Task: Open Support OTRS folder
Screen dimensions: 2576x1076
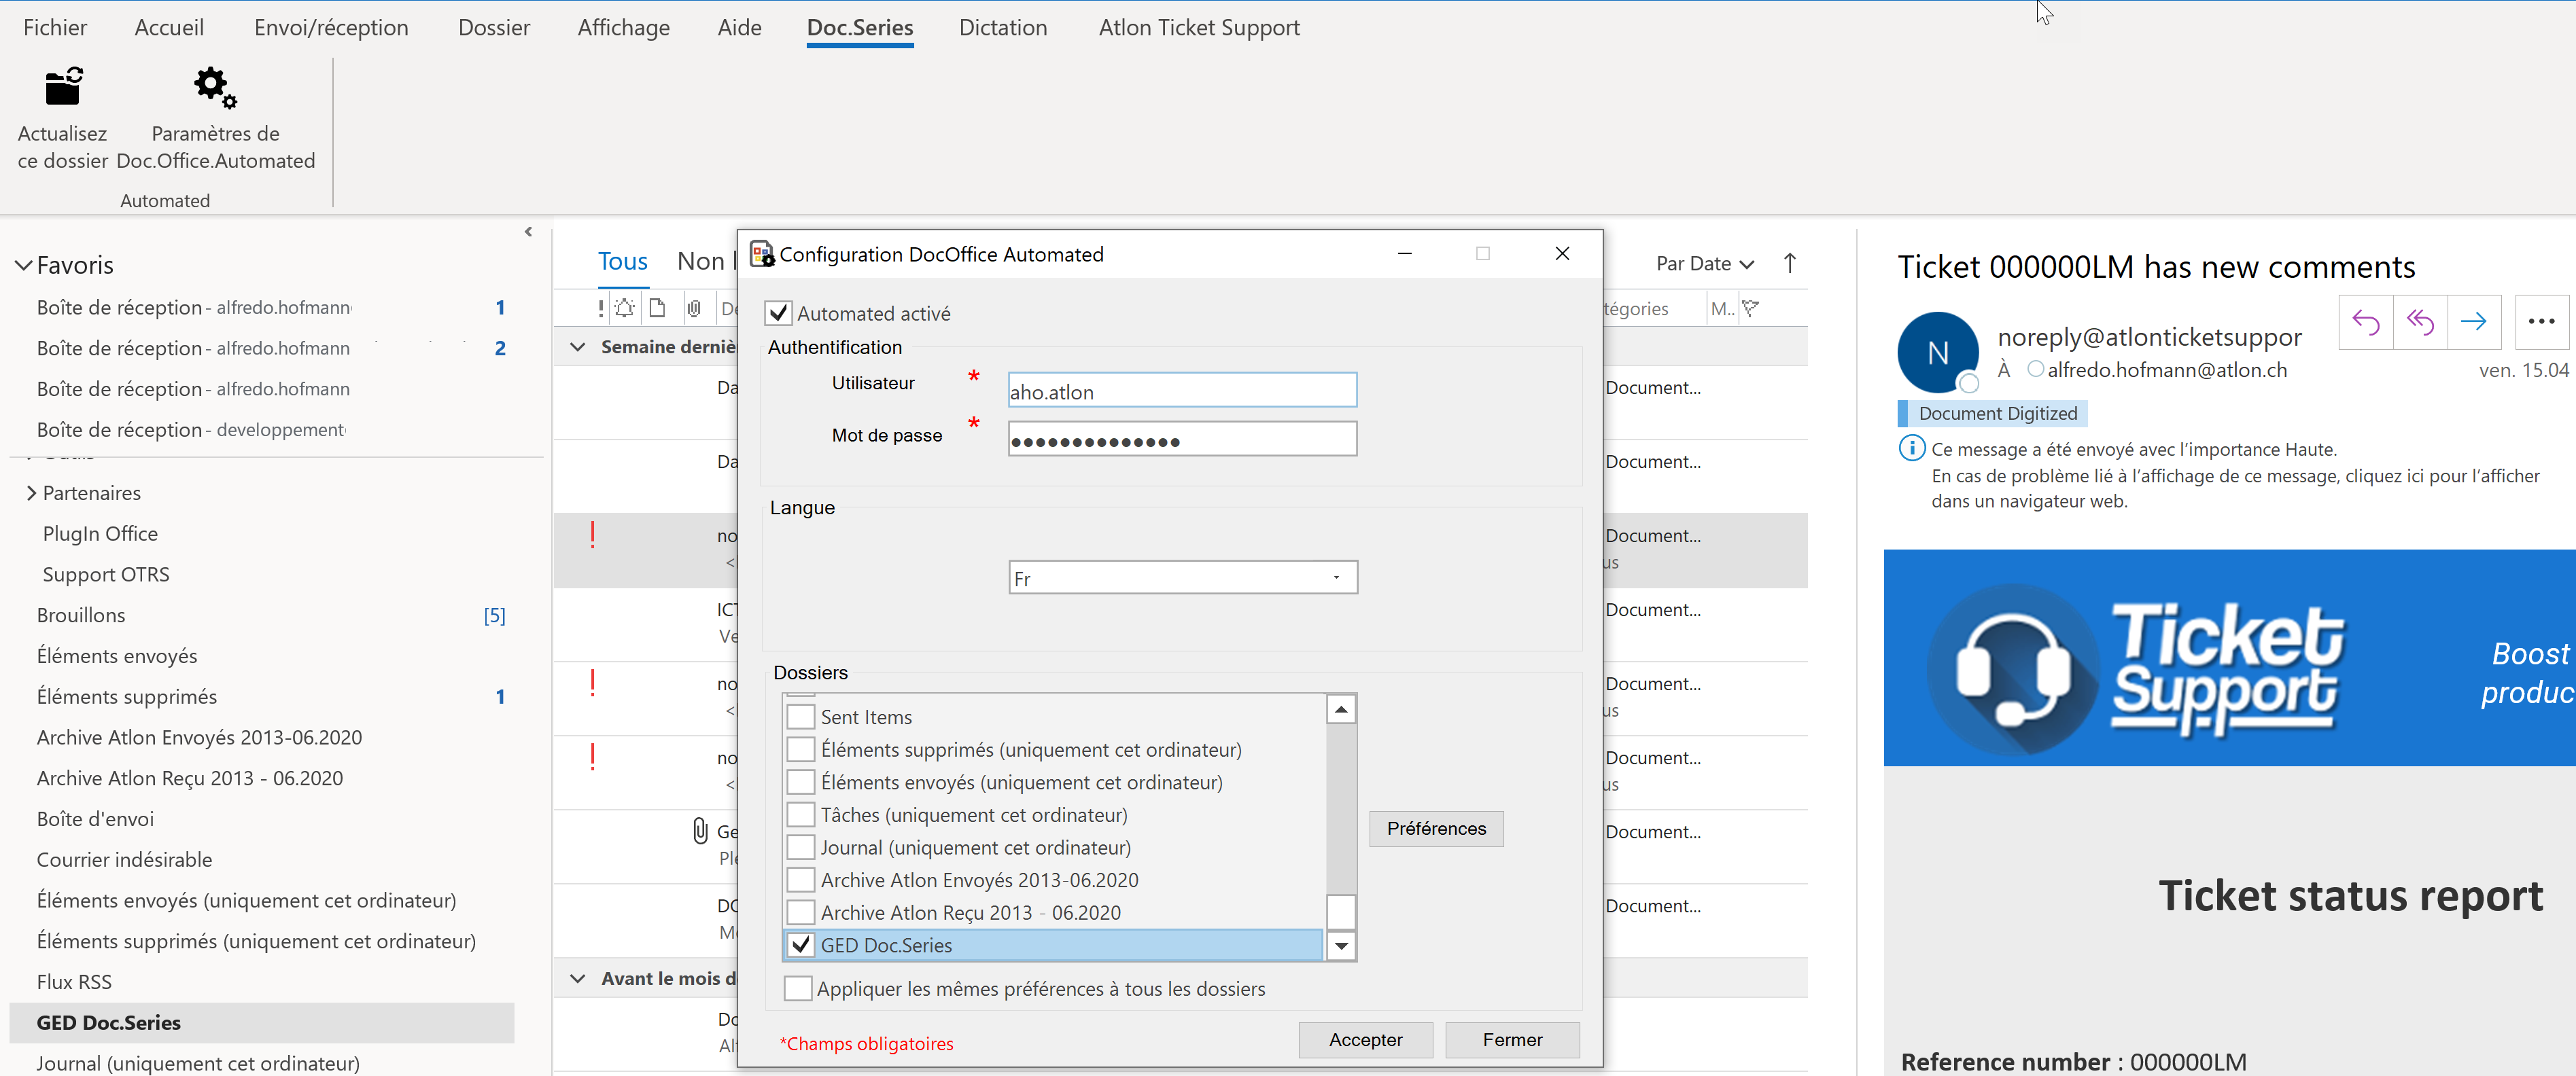Action: point(106,575)
